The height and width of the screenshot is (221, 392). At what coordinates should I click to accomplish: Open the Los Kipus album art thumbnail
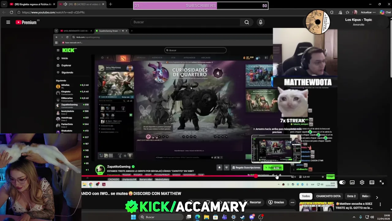click(318, 22)
